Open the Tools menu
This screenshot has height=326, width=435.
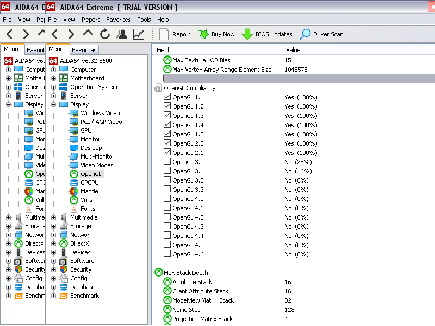tap(144, 20)
